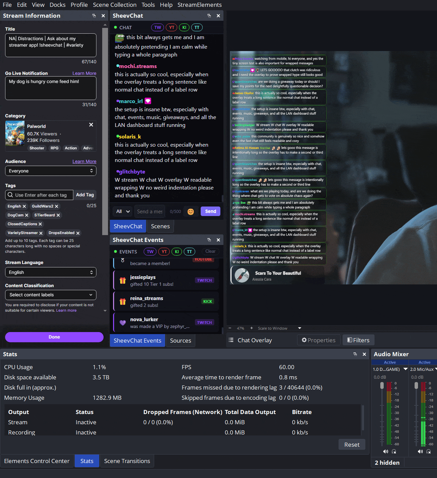Open the Docks menu
This screenshot has width=437, height=478.
(57, 5)
